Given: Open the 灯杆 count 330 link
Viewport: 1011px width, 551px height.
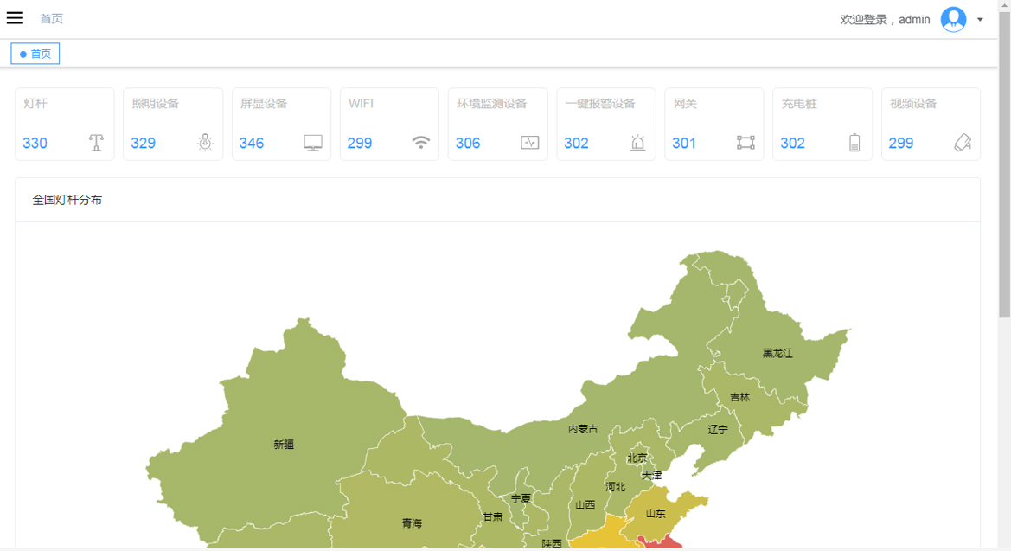Looking at the screenshot, I should (35, 144).
